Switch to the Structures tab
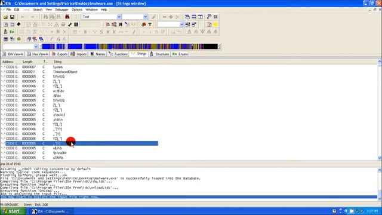This screenshot has height=215, width=382. (159, 54)
